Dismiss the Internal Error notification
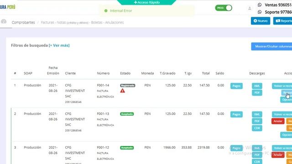This screenshot has width=292, height=164. point(147,11)
